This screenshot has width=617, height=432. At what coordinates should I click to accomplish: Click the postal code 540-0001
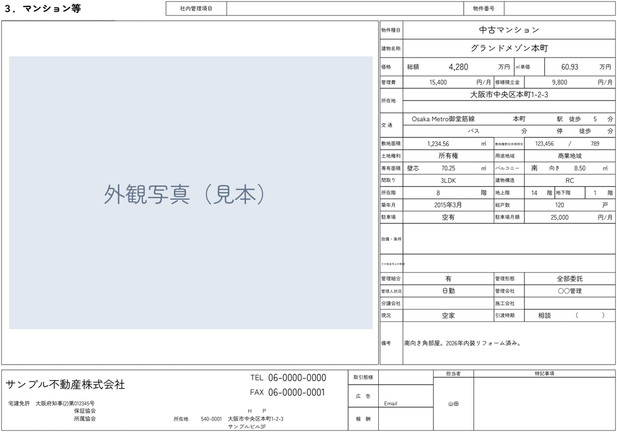pyautogui.click(x=211, y=419)
